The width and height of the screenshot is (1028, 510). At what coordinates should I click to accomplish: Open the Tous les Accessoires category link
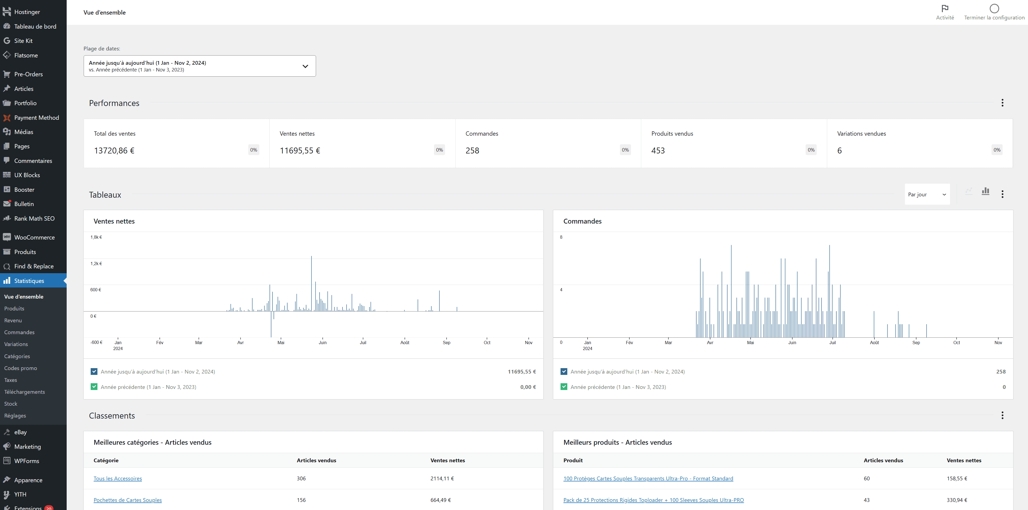tap(118, 478)
